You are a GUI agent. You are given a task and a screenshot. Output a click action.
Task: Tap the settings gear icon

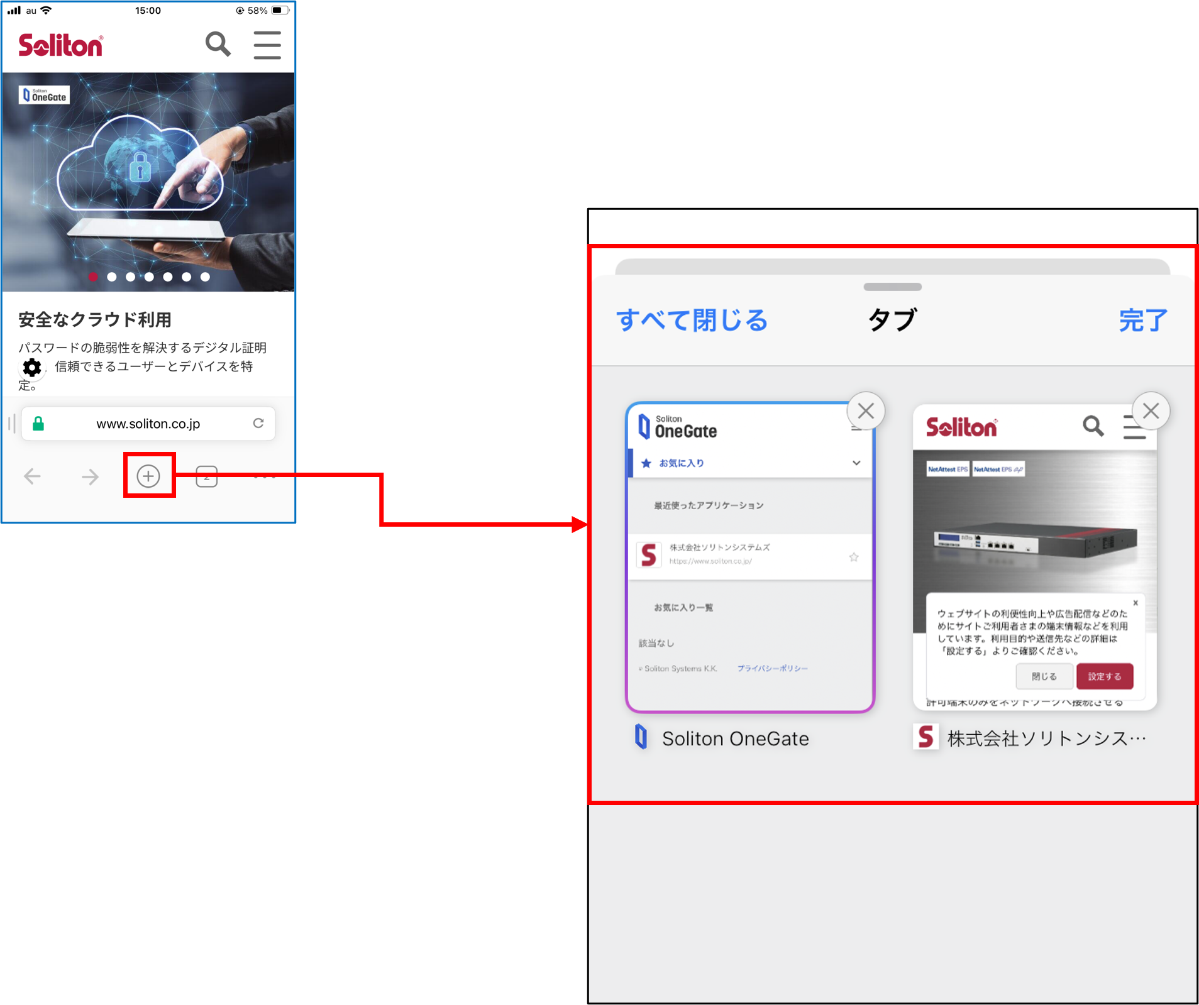pos(32,367)
